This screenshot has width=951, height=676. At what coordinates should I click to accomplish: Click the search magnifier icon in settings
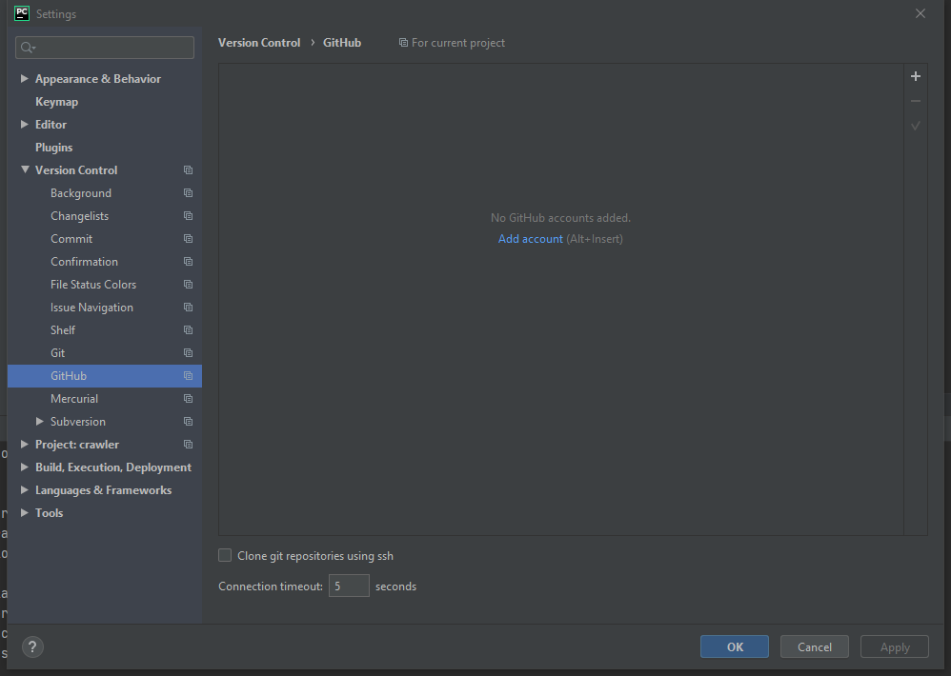tap(28, 48)
